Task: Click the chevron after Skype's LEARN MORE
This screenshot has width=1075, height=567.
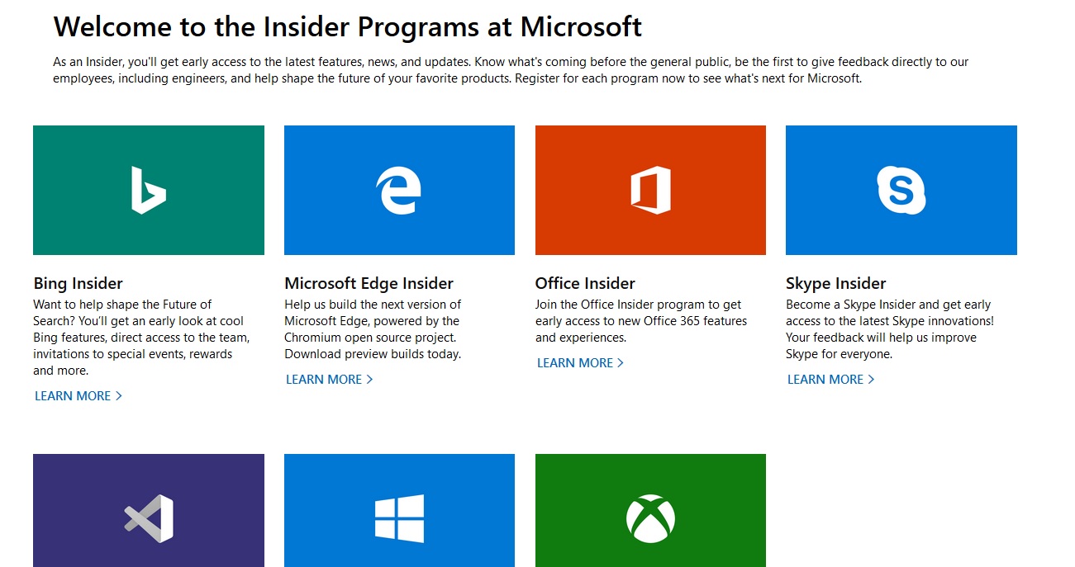Action: [873, 379]
